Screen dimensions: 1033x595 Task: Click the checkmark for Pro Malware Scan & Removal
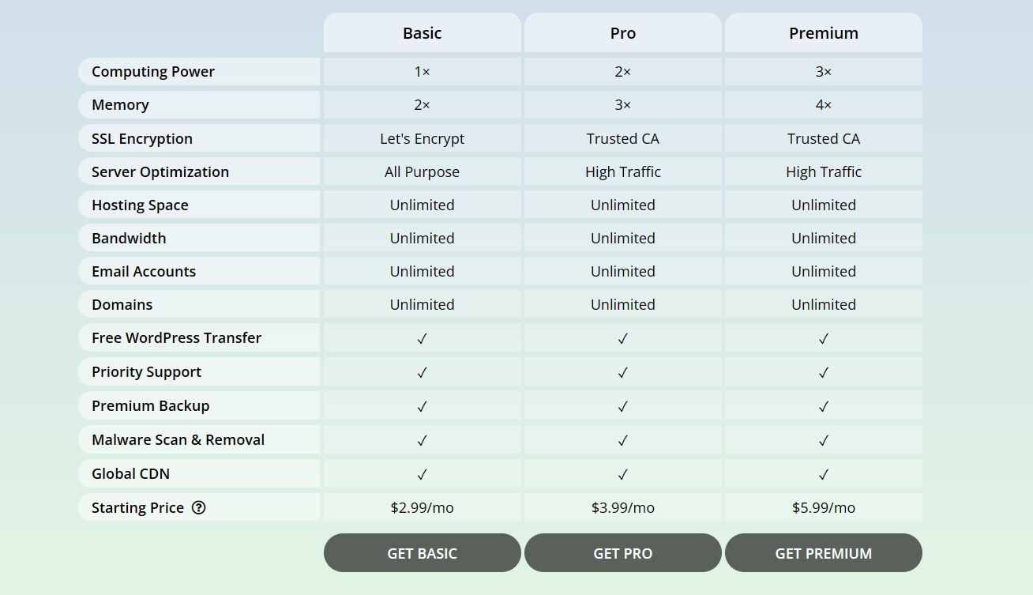(622, 440)
